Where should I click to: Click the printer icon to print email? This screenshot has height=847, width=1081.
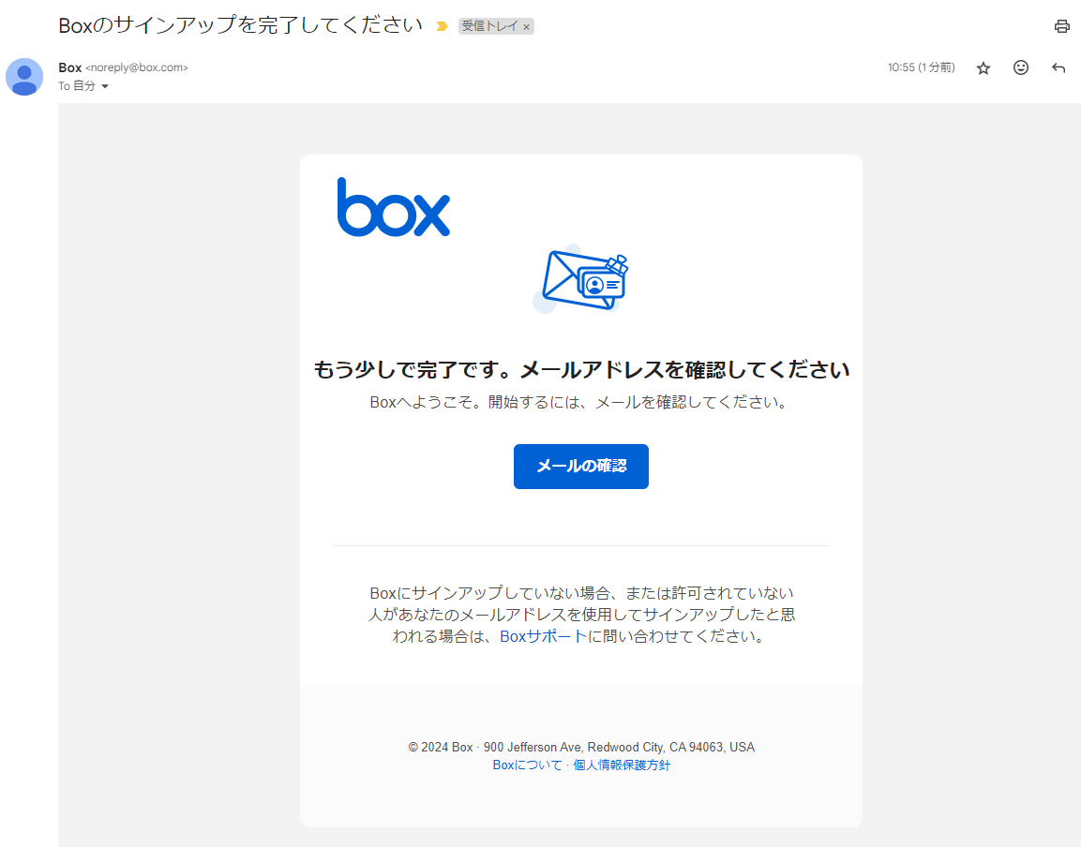[1061, 26]
